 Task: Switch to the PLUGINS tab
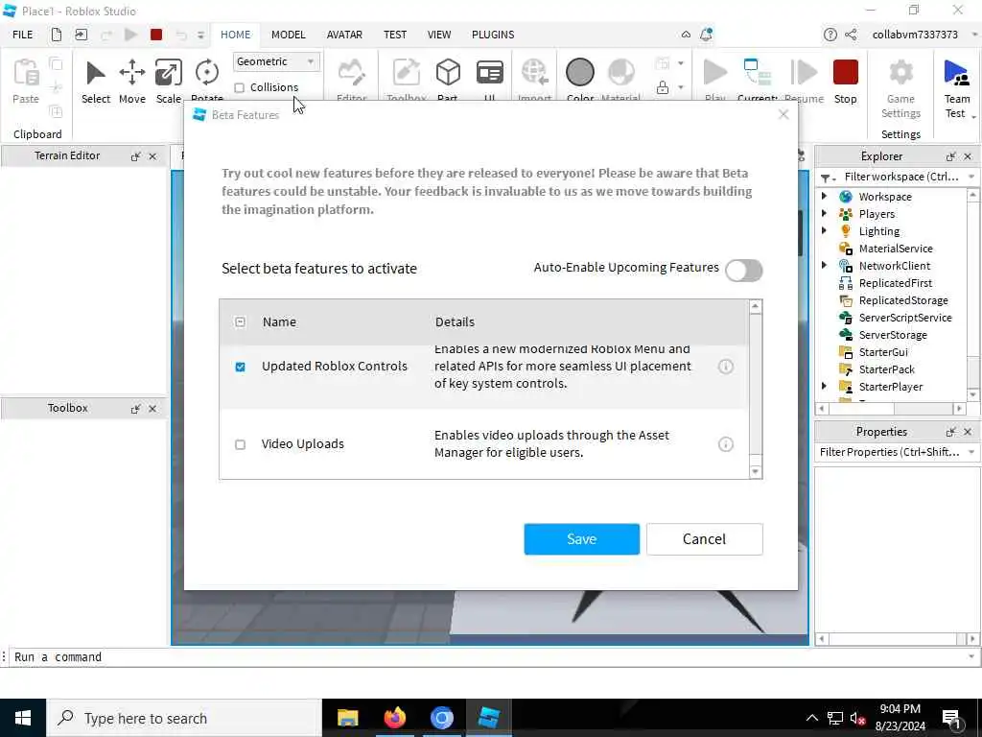pos(493,36)
